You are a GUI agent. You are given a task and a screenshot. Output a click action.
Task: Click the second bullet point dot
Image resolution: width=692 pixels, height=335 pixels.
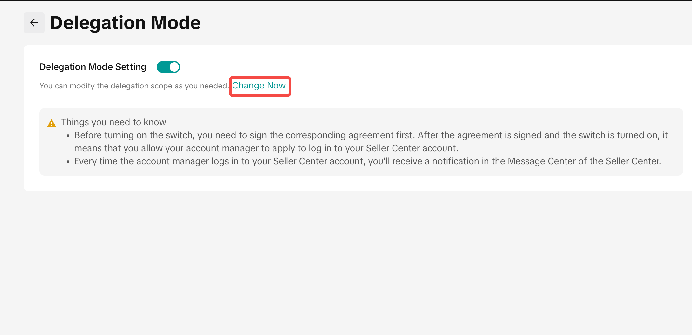68,162
